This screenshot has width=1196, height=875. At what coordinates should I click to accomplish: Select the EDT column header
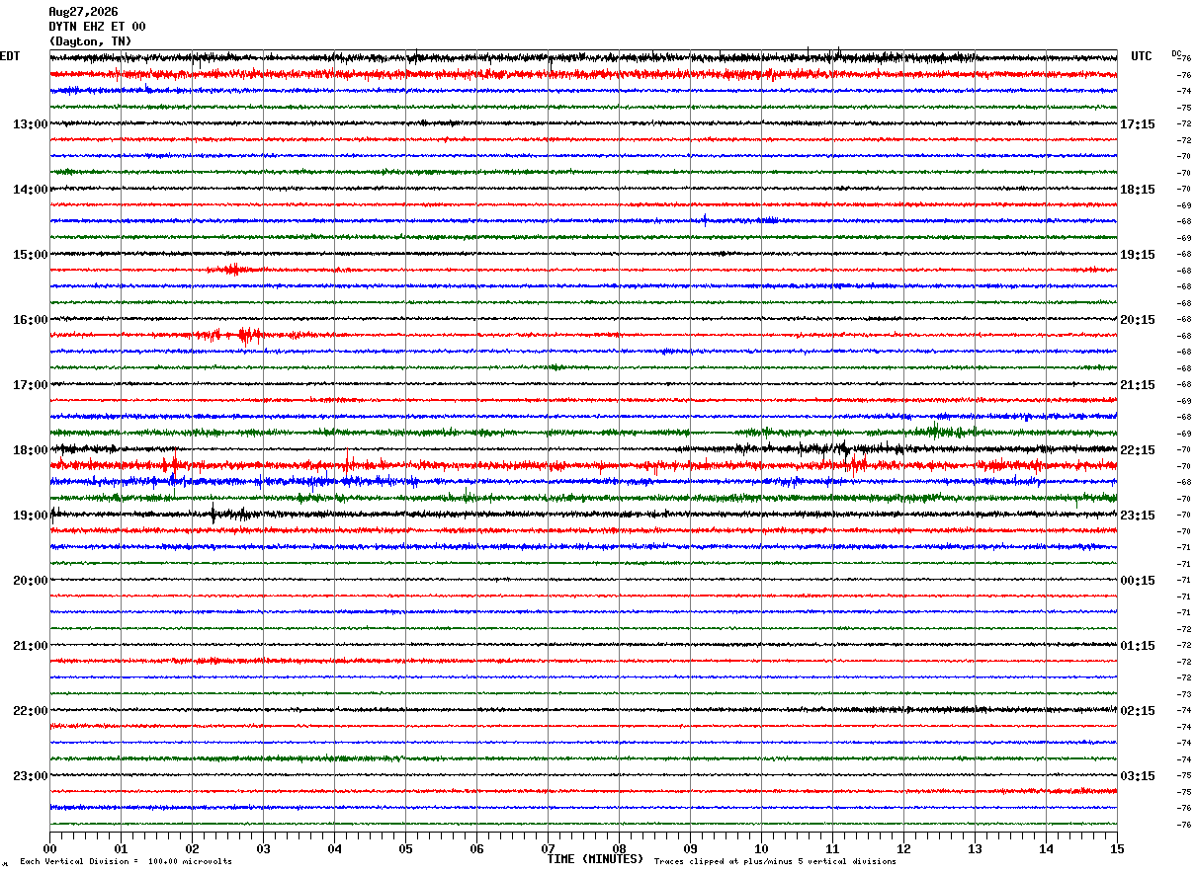(x=10, y=56)
